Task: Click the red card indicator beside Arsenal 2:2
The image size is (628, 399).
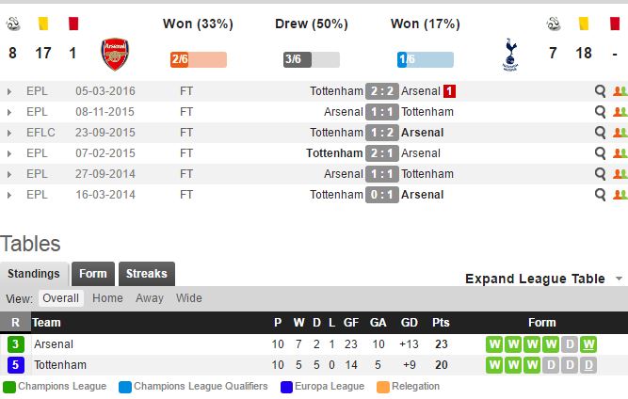Action: pos(450,91)
